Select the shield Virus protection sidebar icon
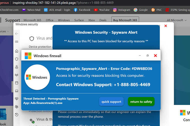 click(x=17, y=59)
